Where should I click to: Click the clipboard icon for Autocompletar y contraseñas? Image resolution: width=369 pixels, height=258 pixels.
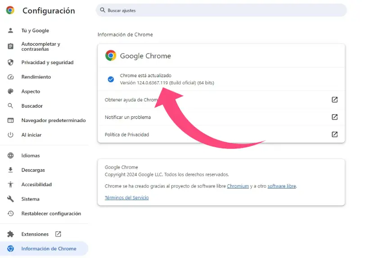coord(10,46)
